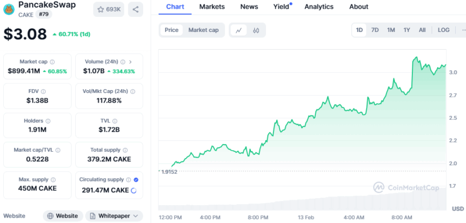Switch chart to Market cap view
This screenshot has height=223, width=466.
204,30
